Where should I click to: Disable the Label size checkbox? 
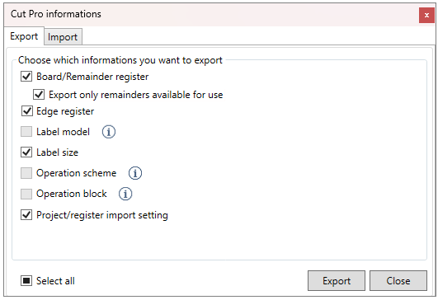coord(26,152)
